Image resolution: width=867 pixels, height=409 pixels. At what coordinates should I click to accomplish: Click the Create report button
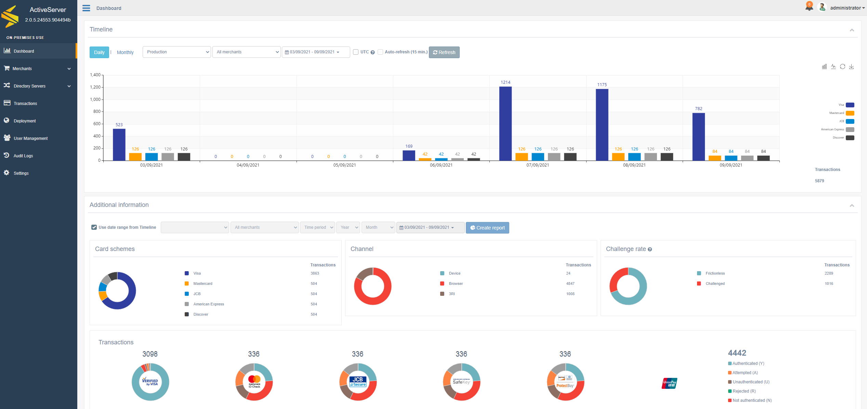[x=487, y=228]
